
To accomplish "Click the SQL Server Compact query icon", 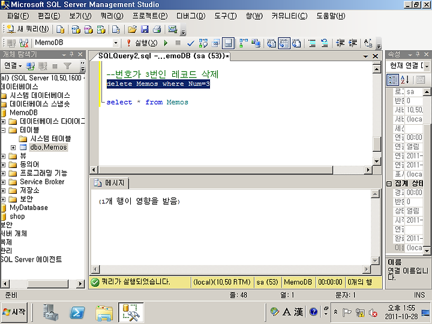I will click(116, 29).
